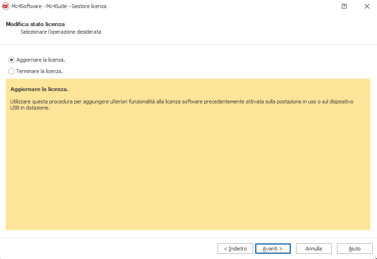Click the bold heading inside yellow panel
Screen dimensions: 377x259
pyautogui.click(x=39, y=89)
